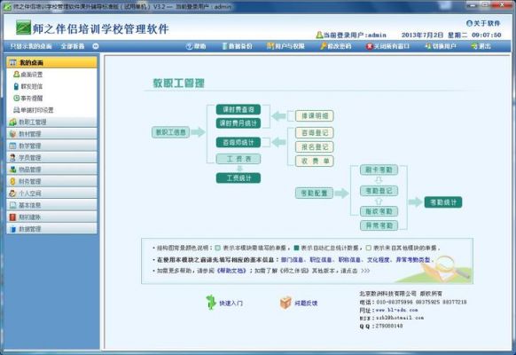Click the user icon beside 当前登录用户
Image resolution: width=516 pixels, height=355 pixels.
pos(319,35)
